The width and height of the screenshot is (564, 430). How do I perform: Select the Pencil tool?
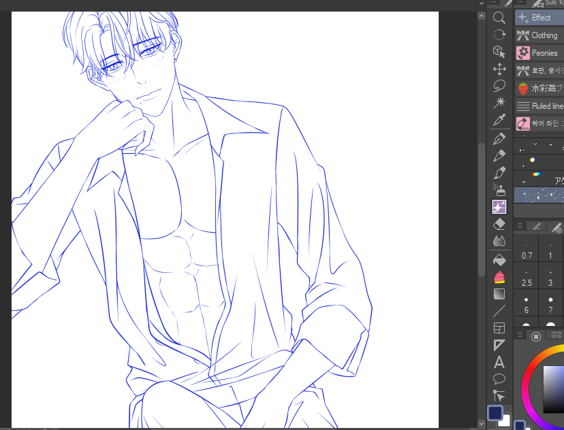click(499, 156)
